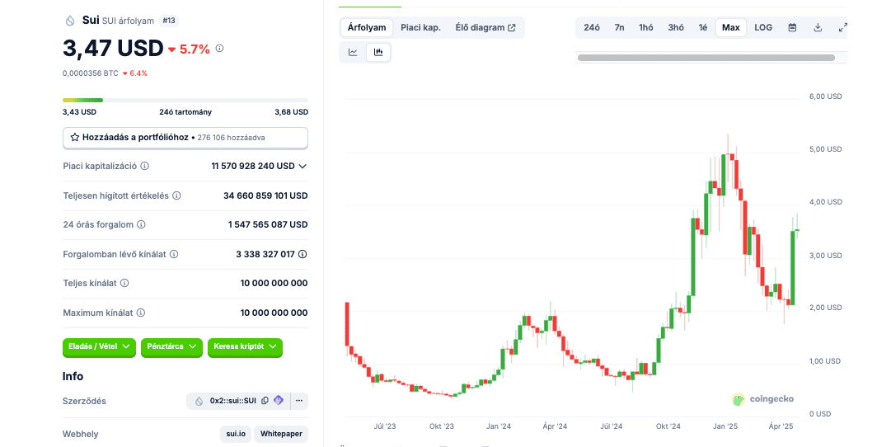Image resolution: width=877 pixels, height=447 pixels.
Task: Click 1 547 565 087 USD value
Action: 268,224
